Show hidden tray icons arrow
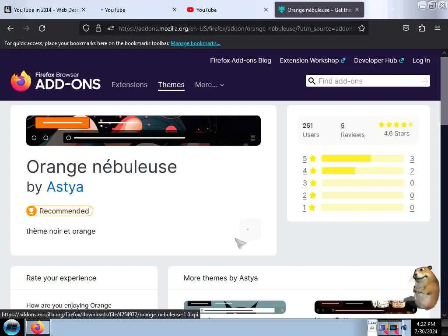The image size is (448, 336). [x=372, y=328]
